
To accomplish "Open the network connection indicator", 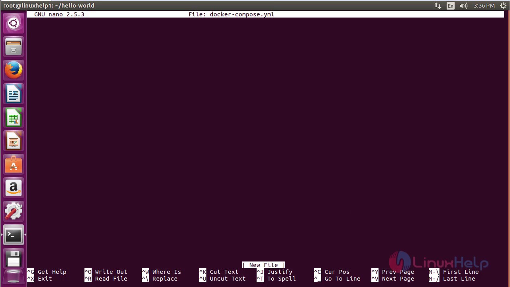I will pos(438,6).
